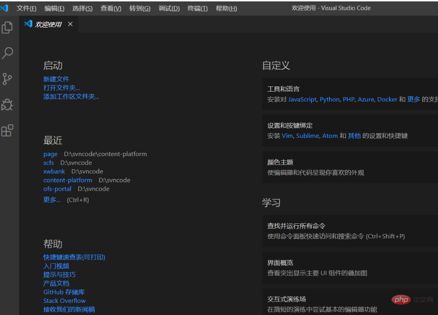Open the GitHub 存储库 link
The height and width of the screenshot is (315, 438).
tap(64, 292)
